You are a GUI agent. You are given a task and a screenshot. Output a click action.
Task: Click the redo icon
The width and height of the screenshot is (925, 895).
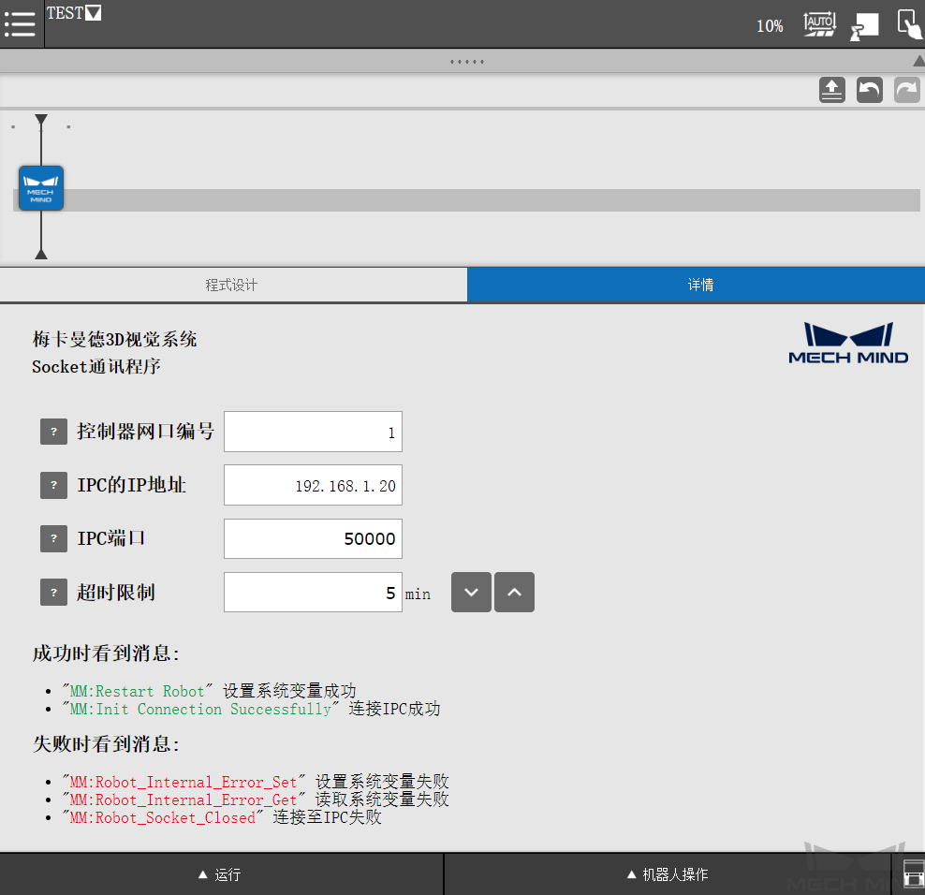pos(904,90)
